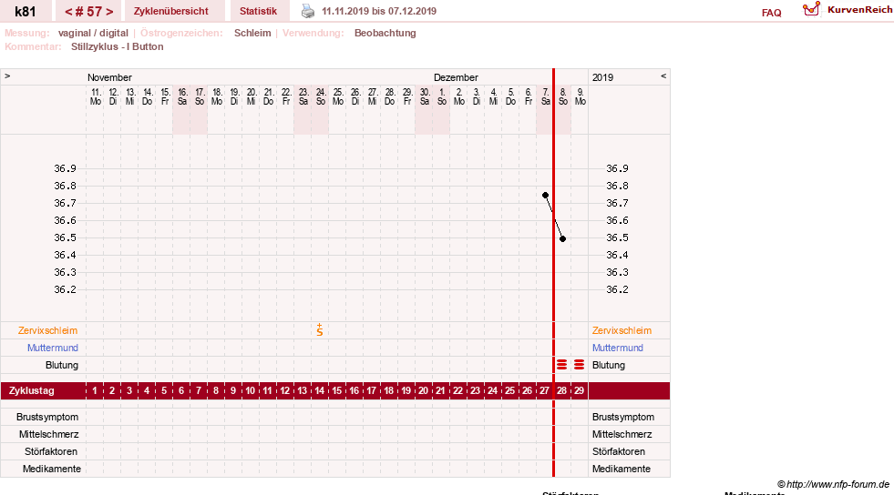
Task: Click the left Zervixschleim row label
Action: [x=48, y=330]
